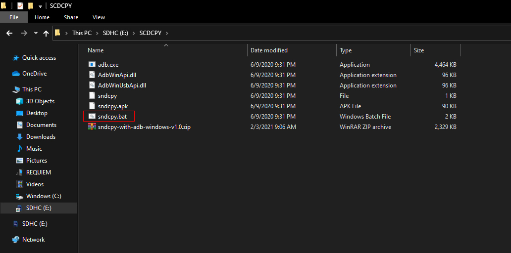The height and width of the screenshot is (253, 511).
Task: Switch to the View ribbon tab
Action: point(99,17)
